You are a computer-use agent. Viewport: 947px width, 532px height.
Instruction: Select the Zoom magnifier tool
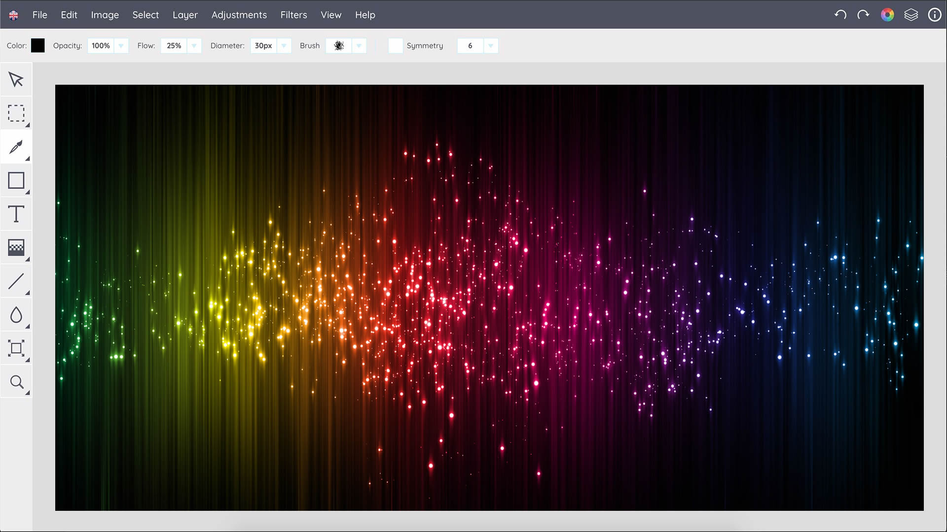16,382
